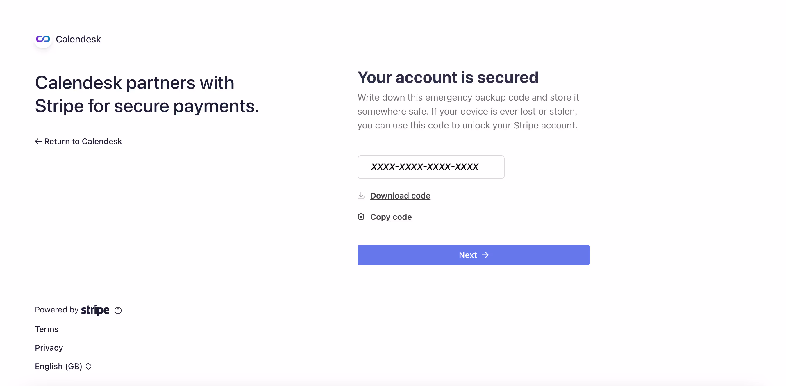Click the arrow icon inside the Next button

[x=485, y=255]
